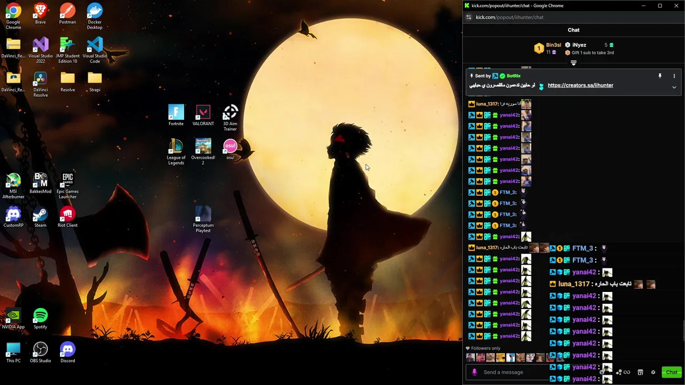Open MSI Afterburner shortcut
The height and width of the screenshot is (385, 685).
coord(13,186)
